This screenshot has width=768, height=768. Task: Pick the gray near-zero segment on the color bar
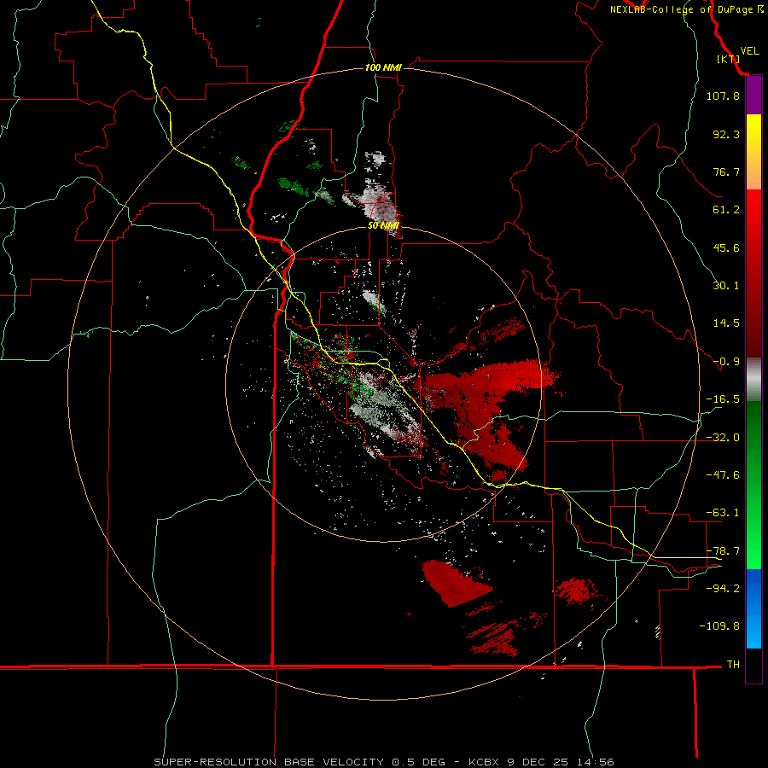pos(753,379)
